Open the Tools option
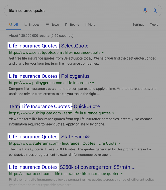Screen dimensions: 166x190 154,25
